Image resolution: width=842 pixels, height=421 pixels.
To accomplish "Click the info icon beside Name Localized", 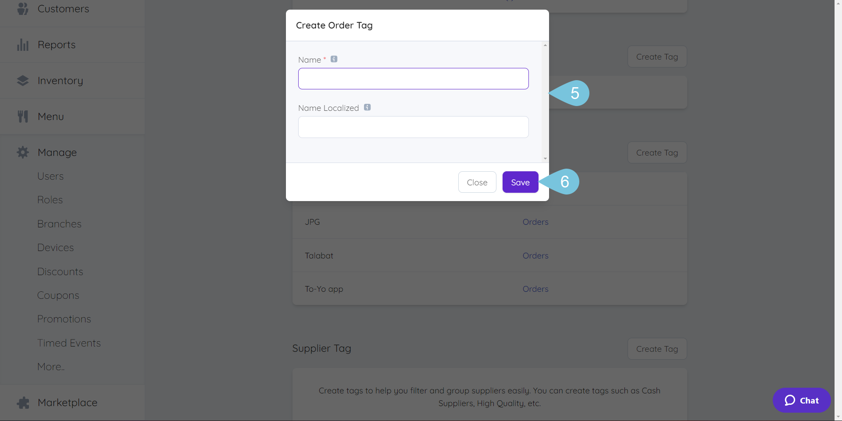I will [x=367, y=107].
